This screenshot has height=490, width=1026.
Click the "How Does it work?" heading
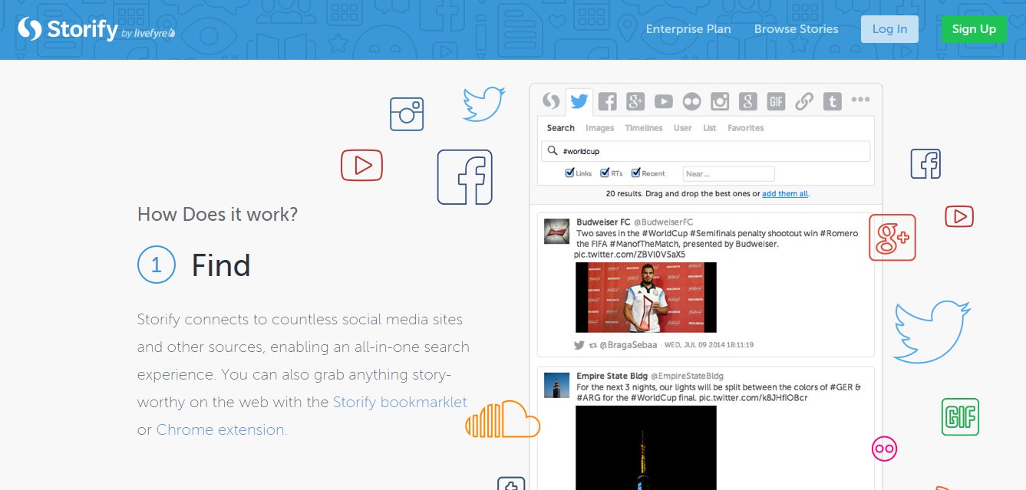[218, 214]
